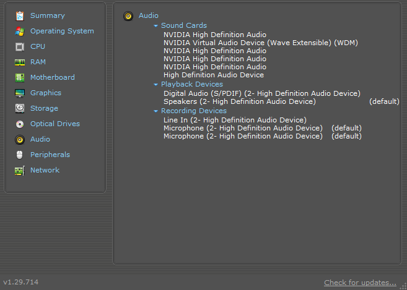
Task: Click the Motherboard icon in sidebar
Action: (x=20, y=78)
